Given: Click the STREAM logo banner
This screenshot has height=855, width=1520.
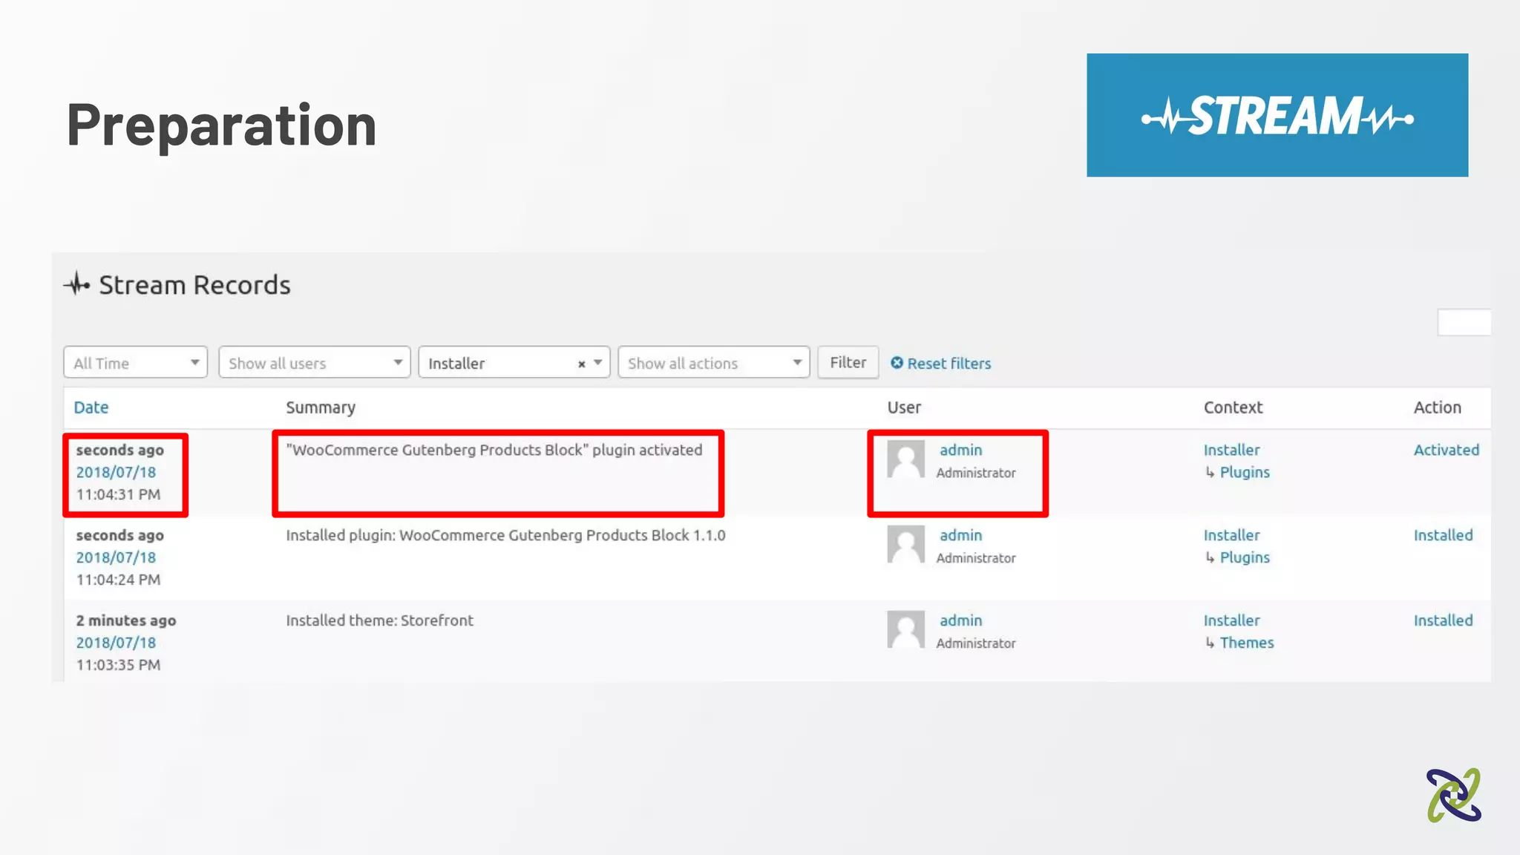Looking at the screenshot, I should (1277, 115).
